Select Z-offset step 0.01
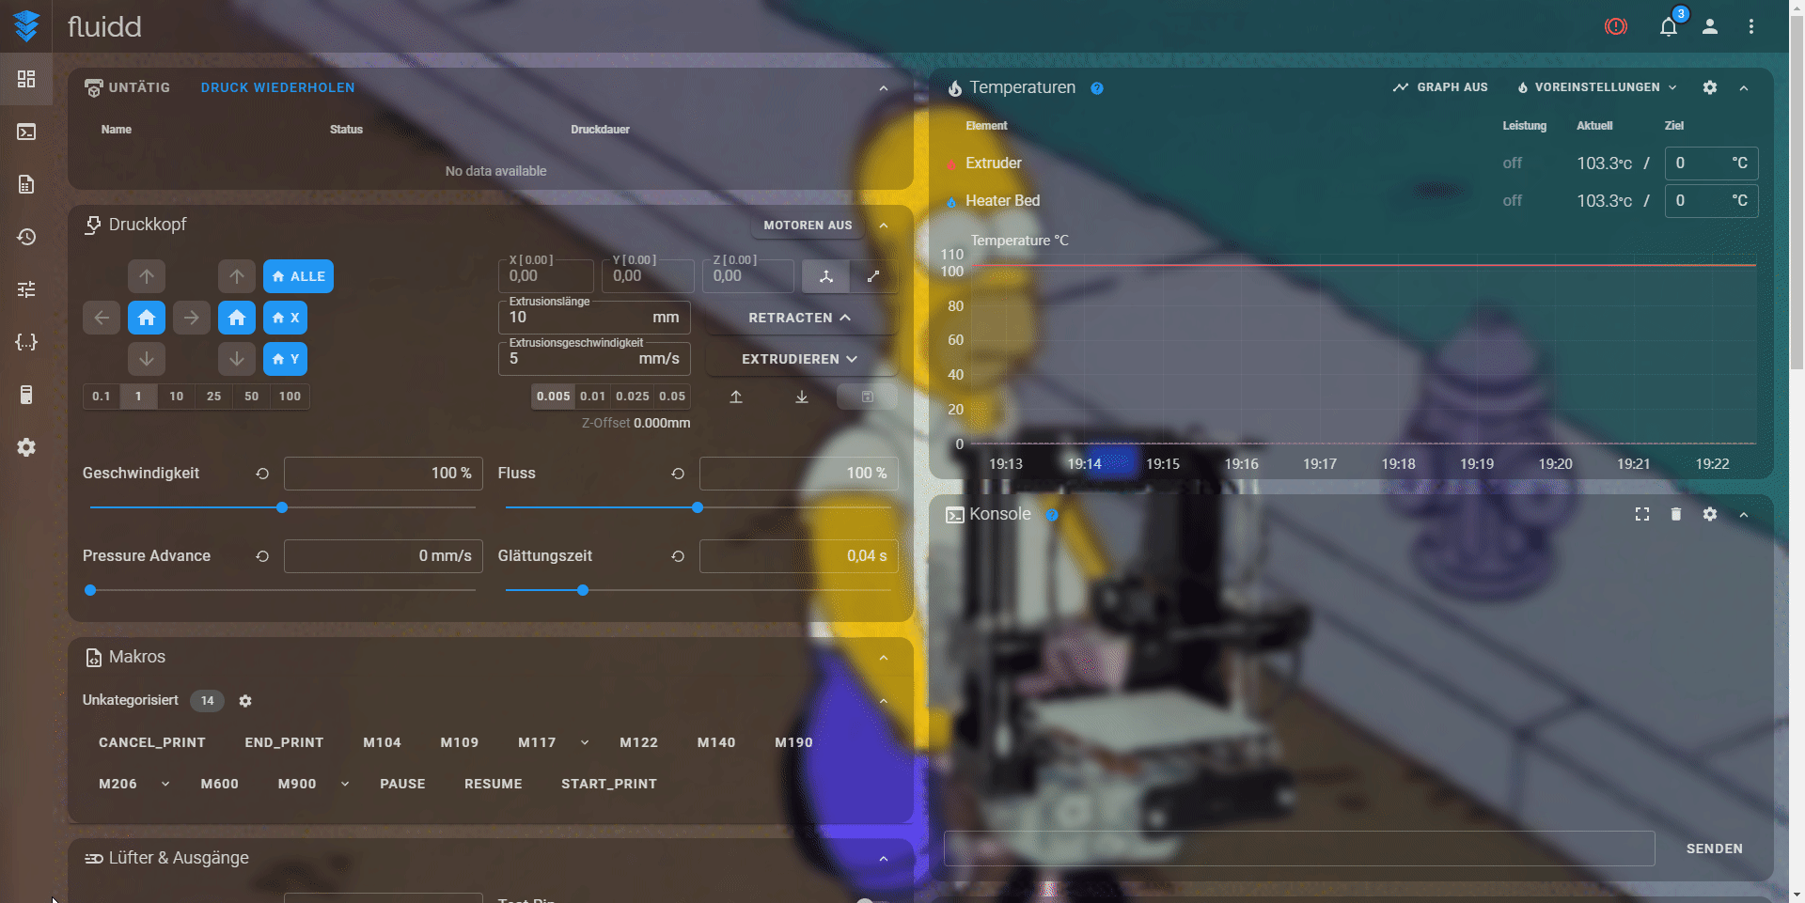 (x=593, y=397)
